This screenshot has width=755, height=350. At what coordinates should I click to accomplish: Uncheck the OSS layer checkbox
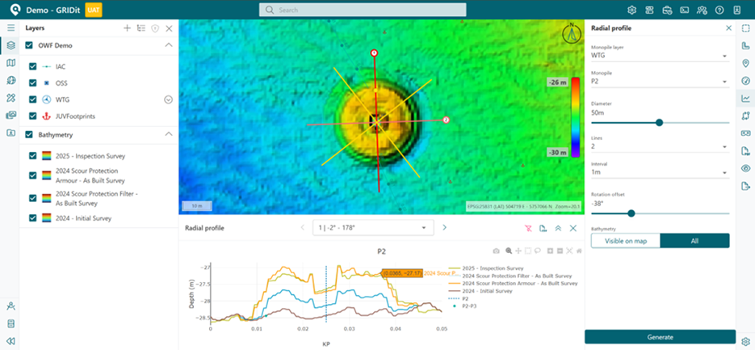(33, 83)
